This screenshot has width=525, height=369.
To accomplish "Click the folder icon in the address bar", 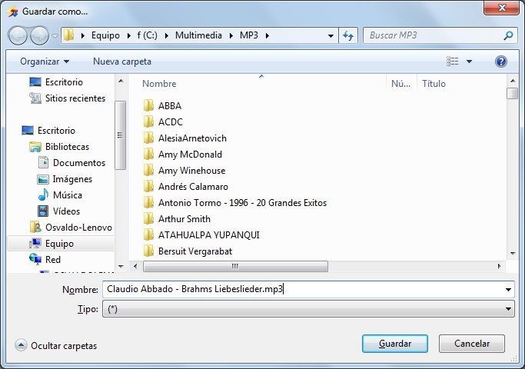I will pos(68,35).
